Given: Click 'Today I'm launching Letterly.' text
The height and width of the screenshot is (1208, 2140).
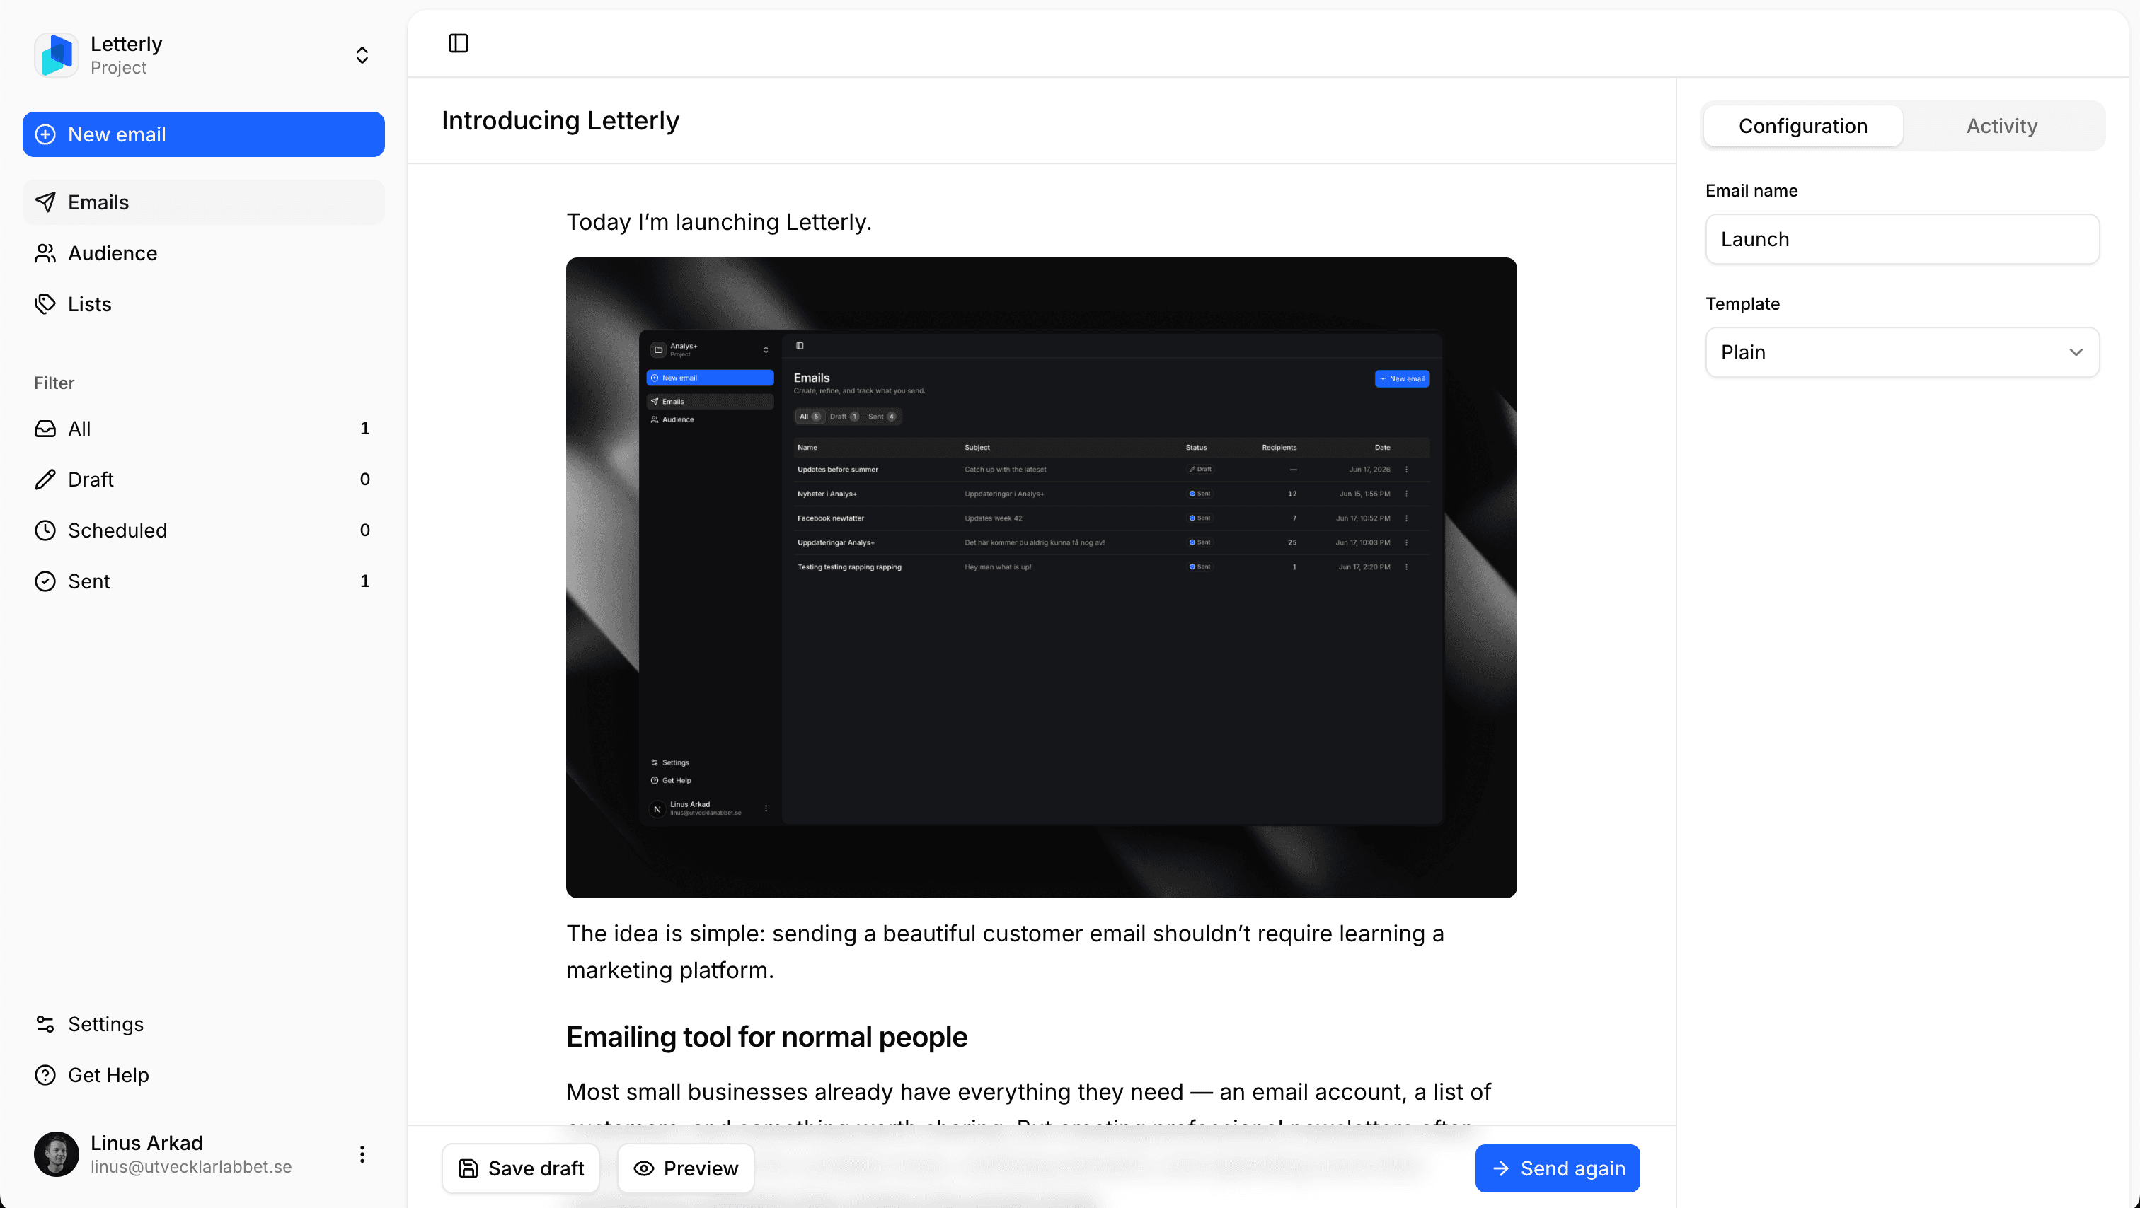Looking at the screenshot, I should point(720,223).
